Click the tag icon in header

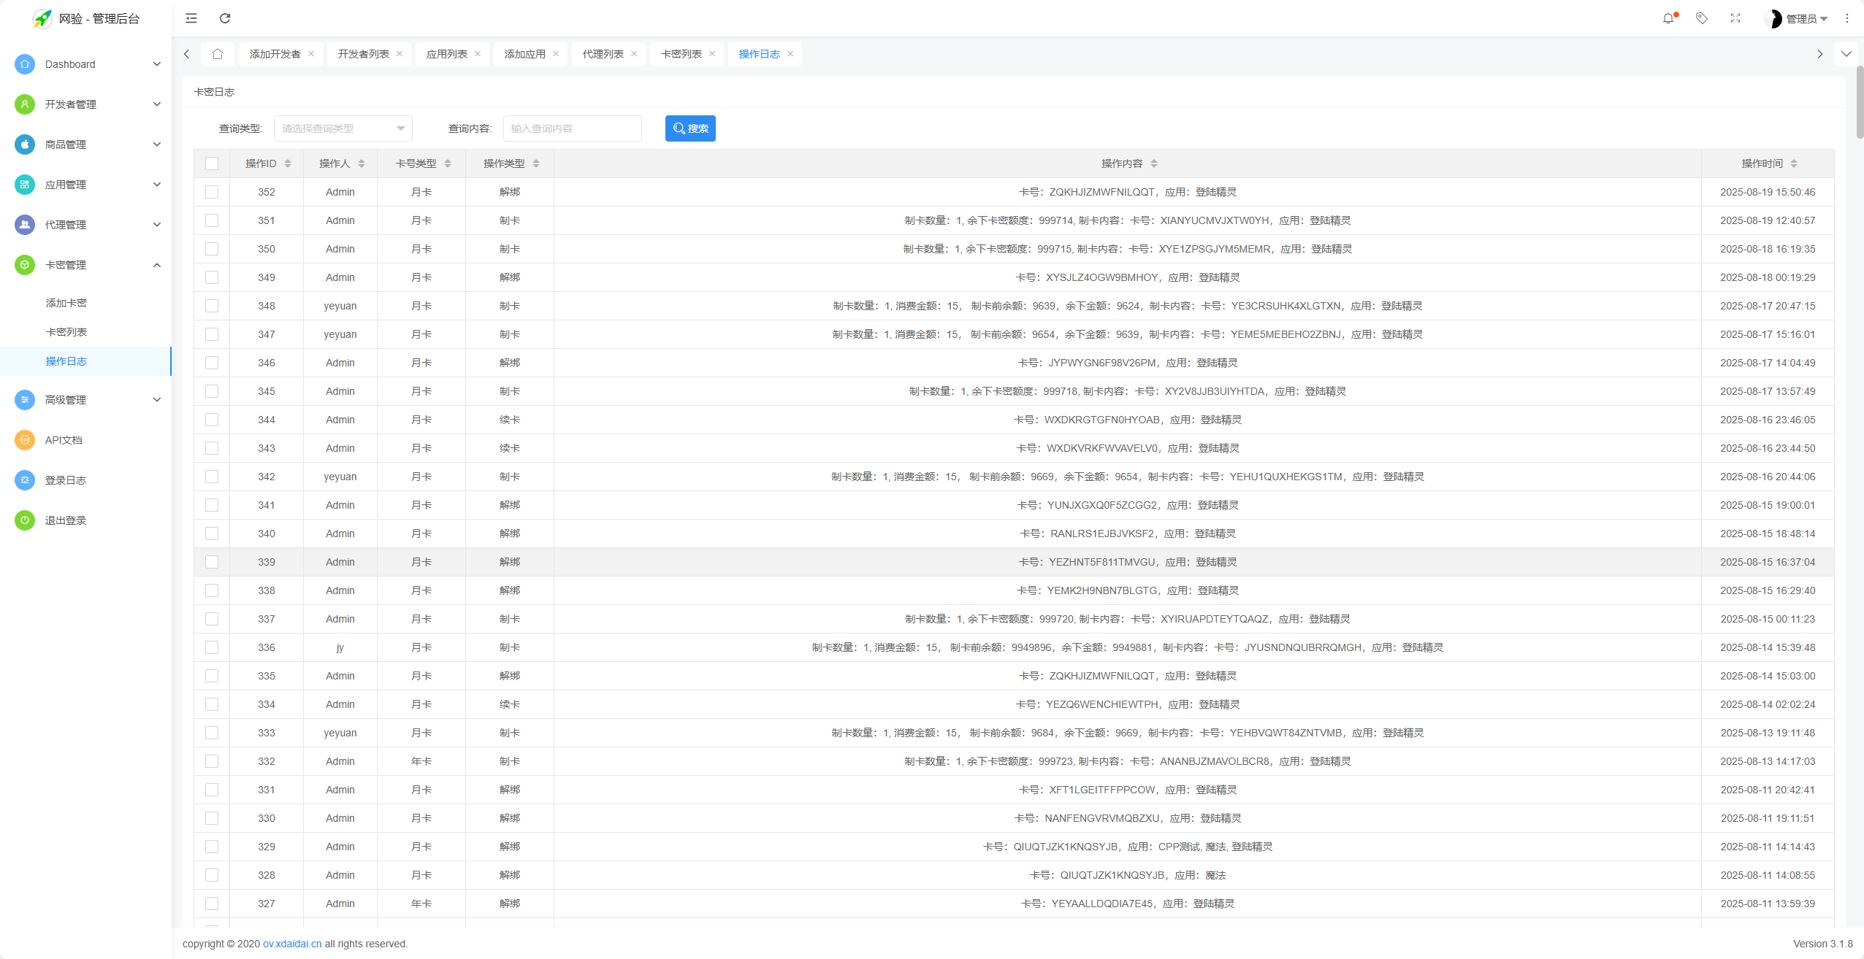[x=1702, y=18]
